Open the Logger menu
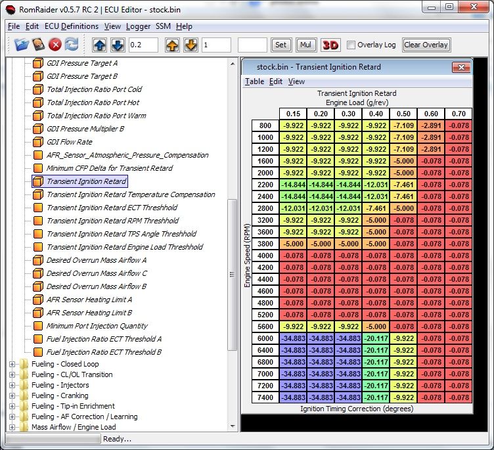This screenshot has height=450, width=494. click(x=138, y=26)
